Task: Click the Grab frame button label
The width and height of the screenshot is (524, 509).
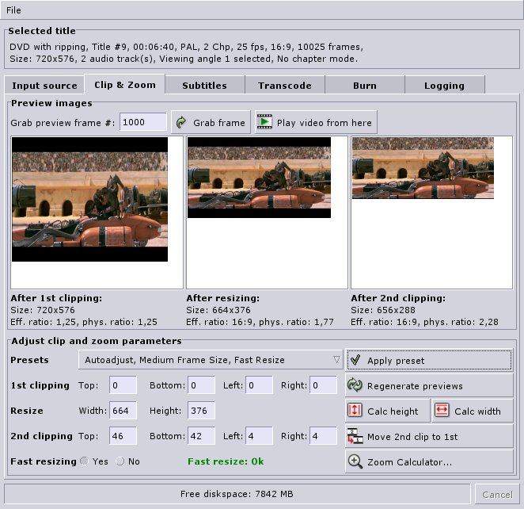Action: point(219,123)
